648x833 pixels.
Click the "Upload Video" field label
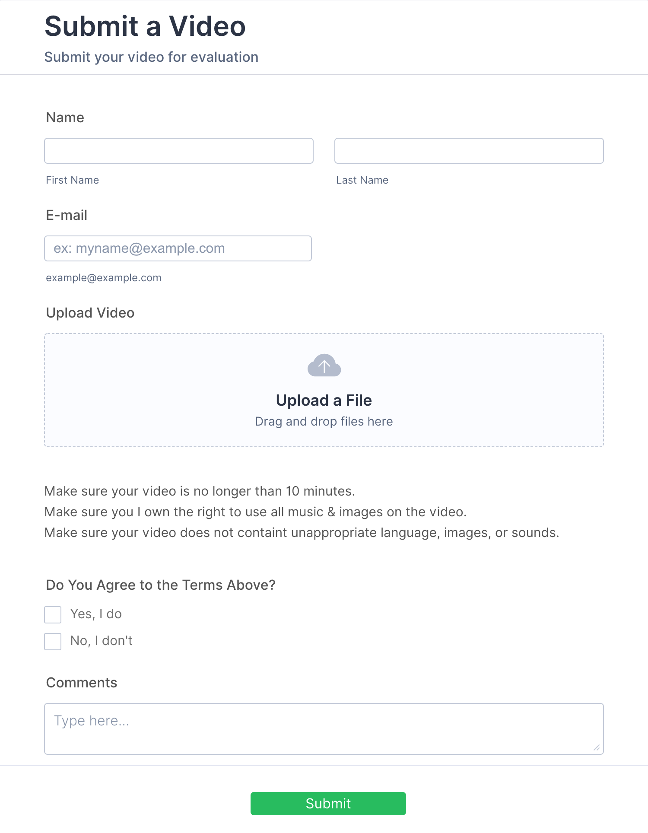90,313
